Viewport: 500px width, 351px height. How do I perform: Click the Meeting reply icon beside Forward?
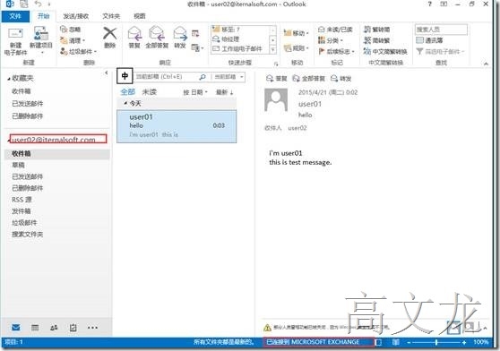(x=195, y=33)
